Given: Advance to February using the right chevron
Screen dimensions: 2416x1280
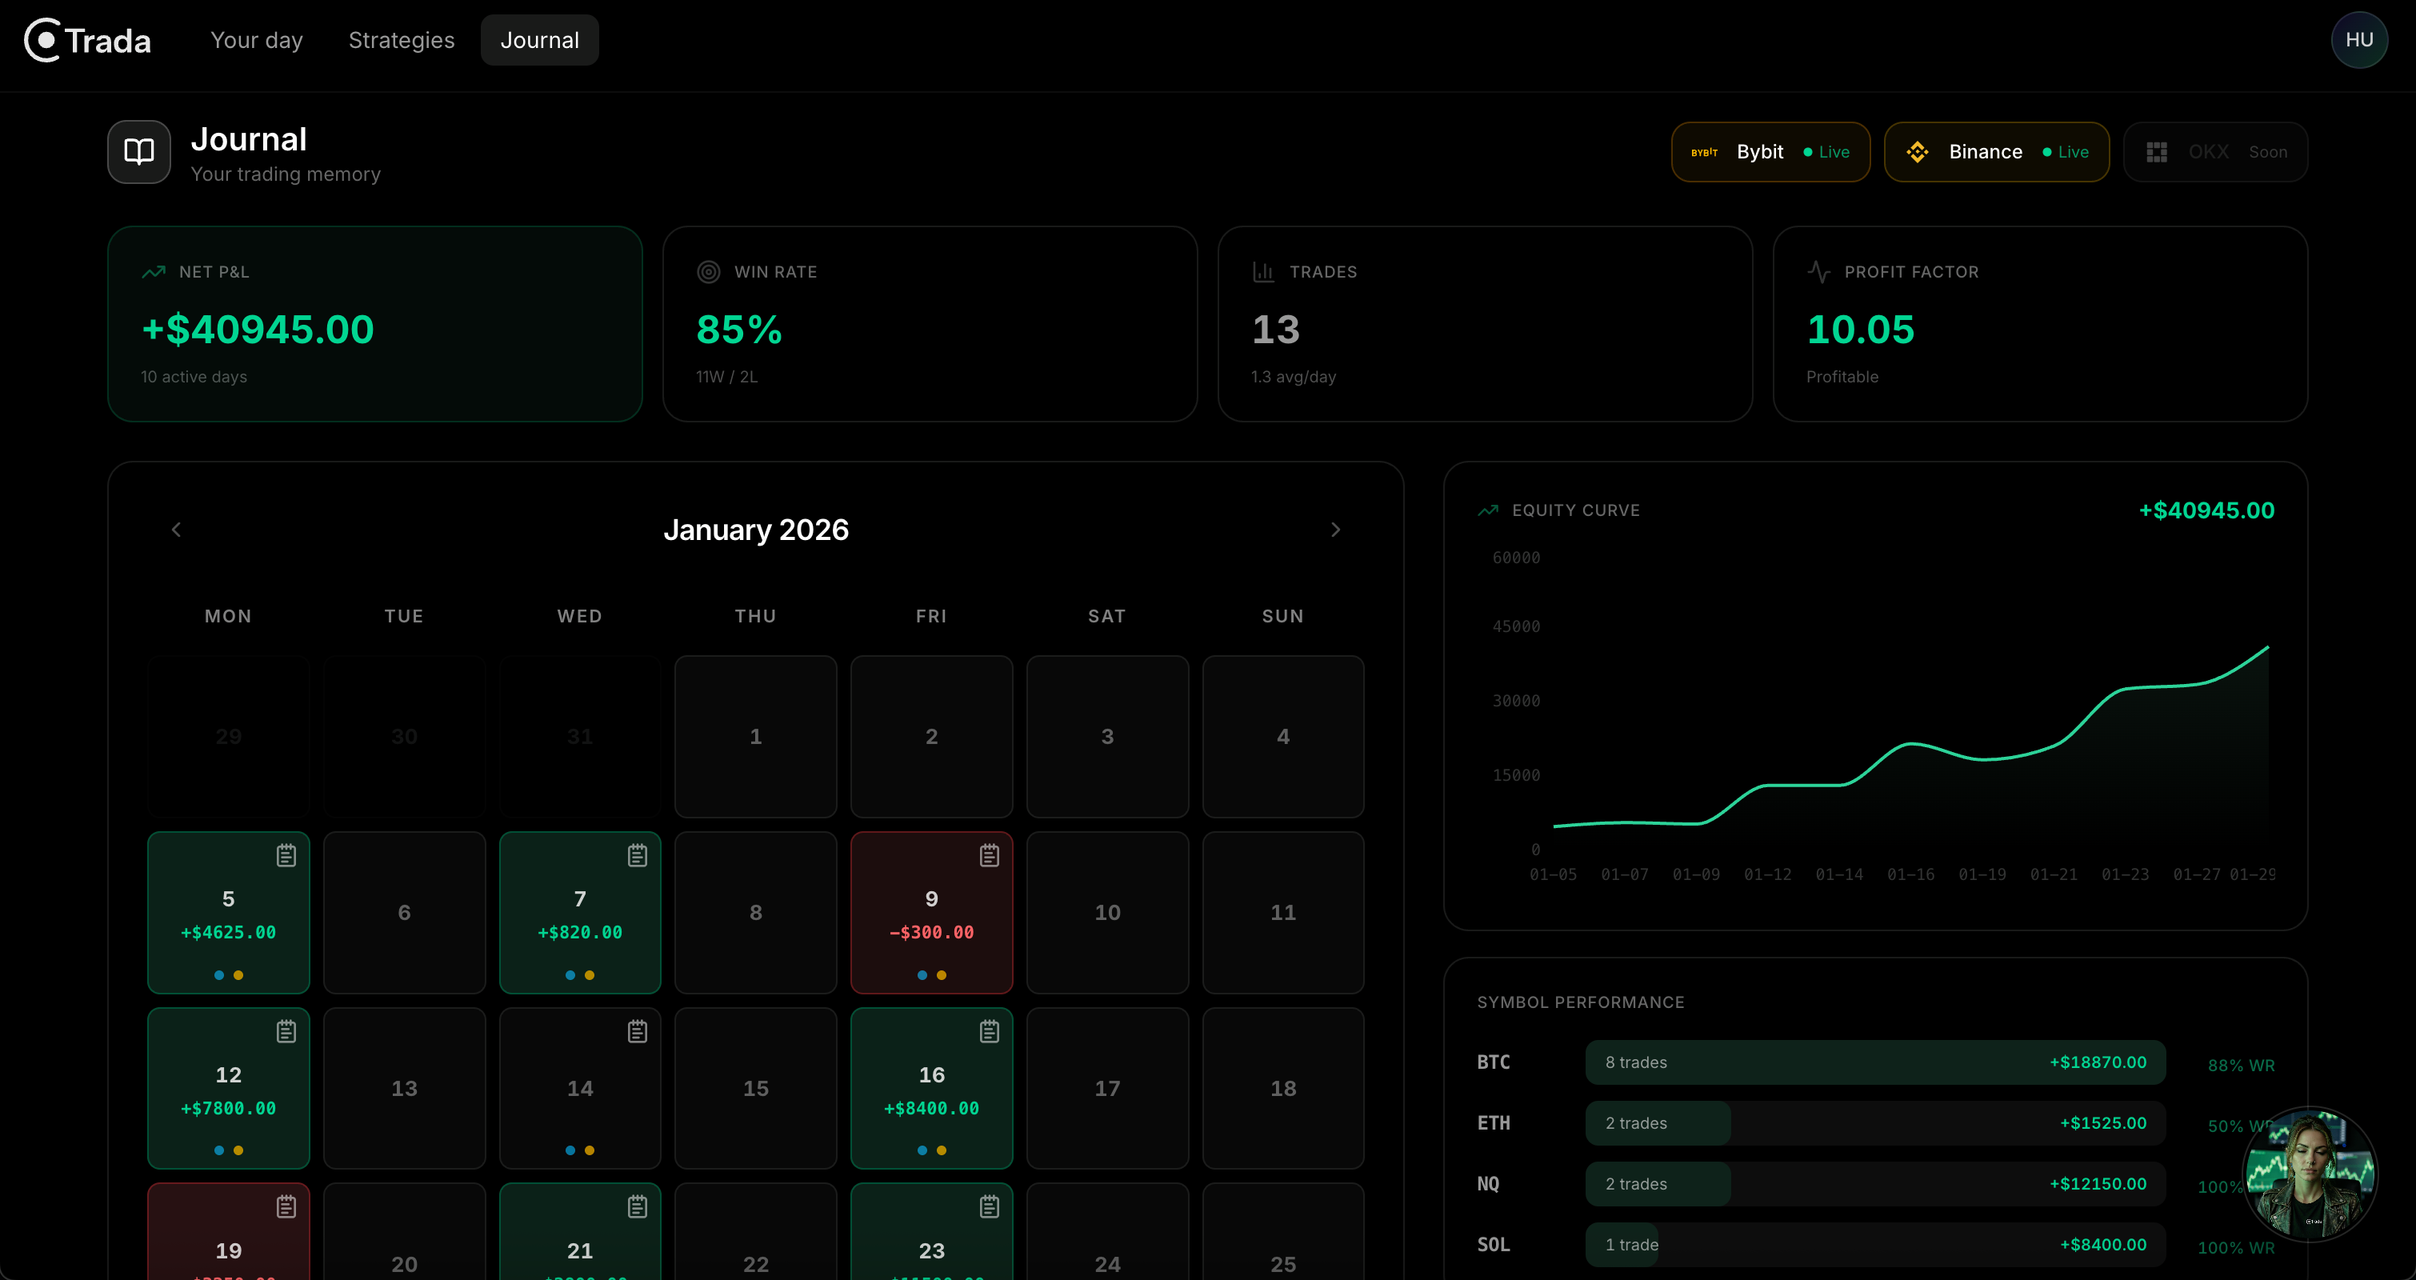Looking at the screenshot, I should 1335,529.
